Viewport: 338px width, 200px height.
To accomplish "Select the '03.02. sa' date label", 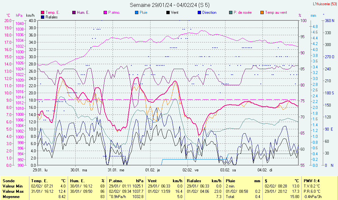I will click(228, 170).
